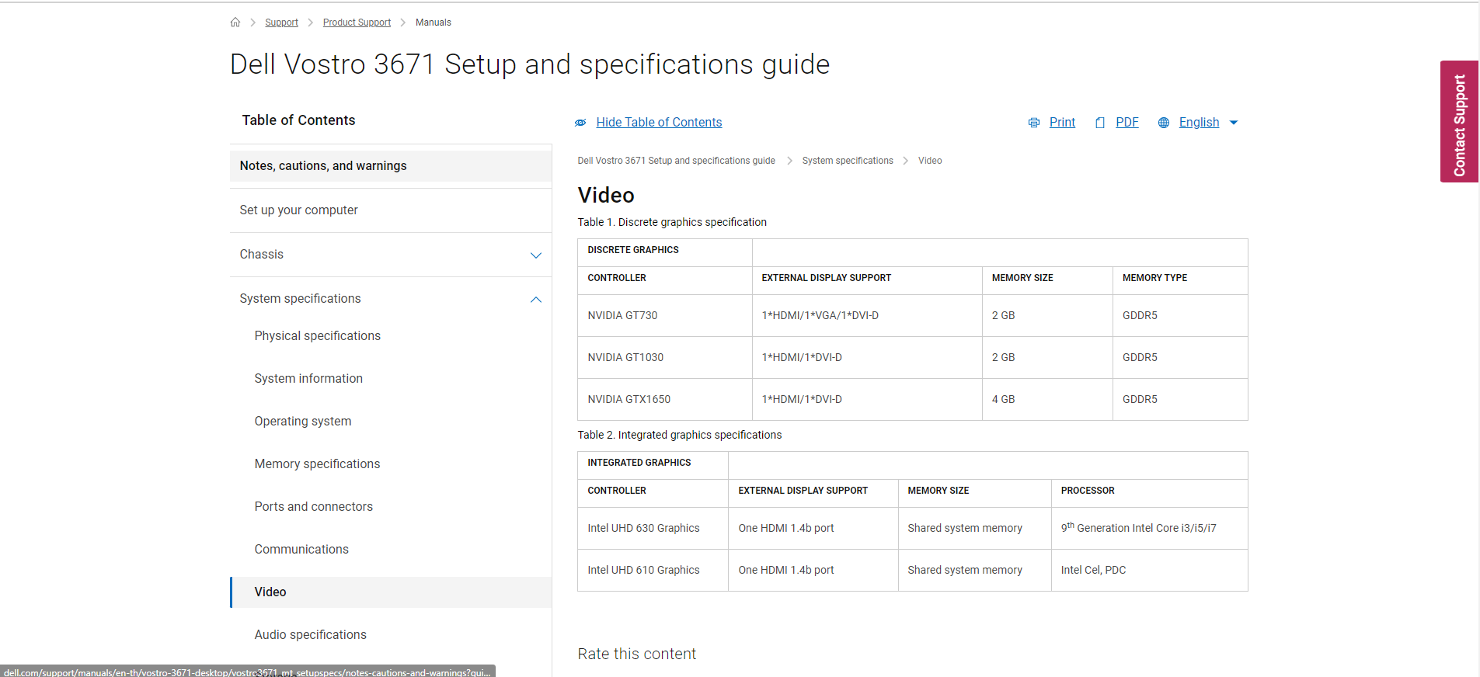Click the Table of Contents heading

point(298,120)
